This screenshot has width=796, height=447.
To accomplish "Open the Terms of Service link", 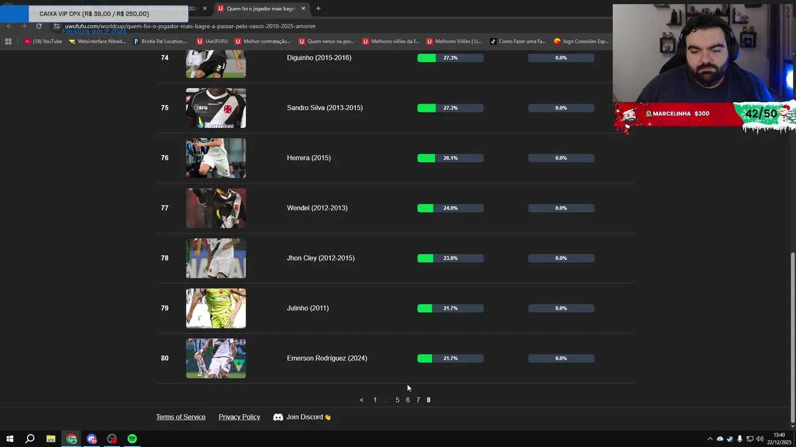I will (x=180, y=417).
